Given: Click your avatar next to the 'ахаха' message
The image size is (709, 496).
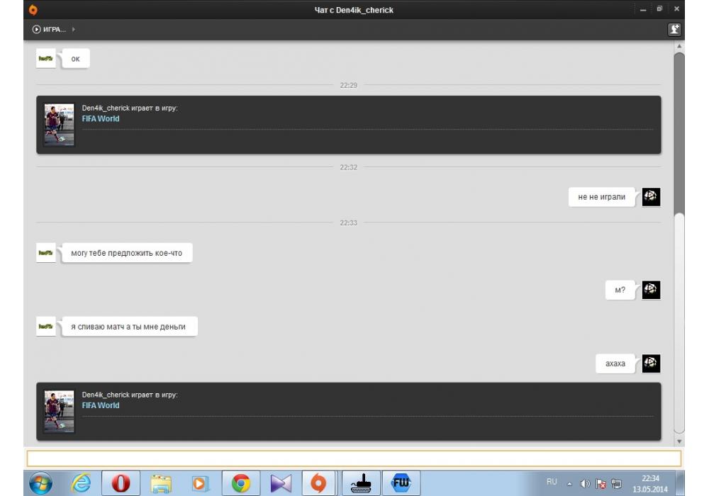Looking at the screenshot, I should 651,363.
